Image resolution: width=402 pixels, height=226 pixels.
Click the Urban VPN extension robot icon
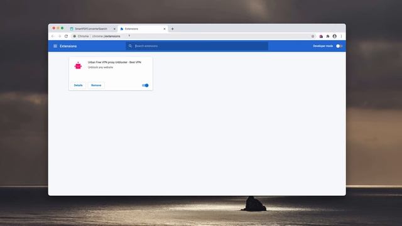tap(78, 65)
